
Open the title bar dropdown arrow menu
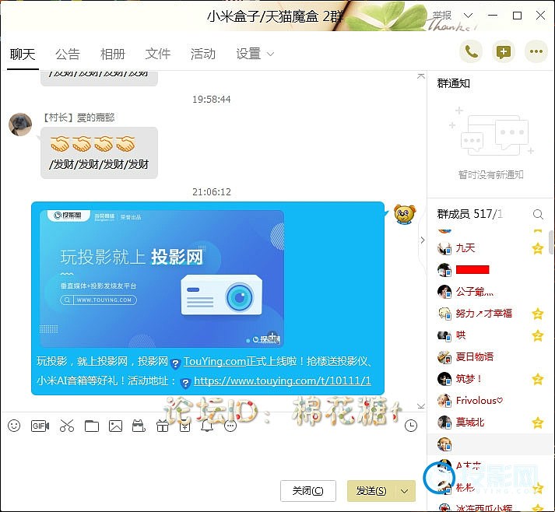(468, 16)
